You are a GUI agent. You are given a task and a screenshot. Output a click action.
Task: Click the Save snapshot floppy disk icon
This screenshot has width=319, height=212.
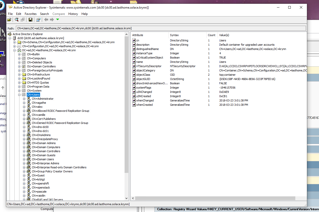(31, 20)
